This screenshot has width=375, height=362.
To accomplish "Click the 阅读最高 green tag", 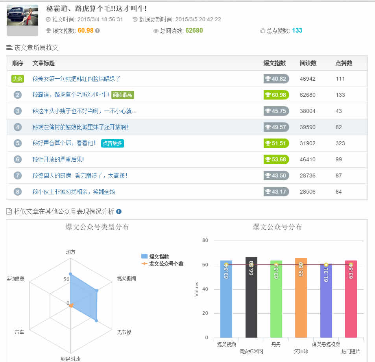I will pyautogui.click(x=123, y=95).
